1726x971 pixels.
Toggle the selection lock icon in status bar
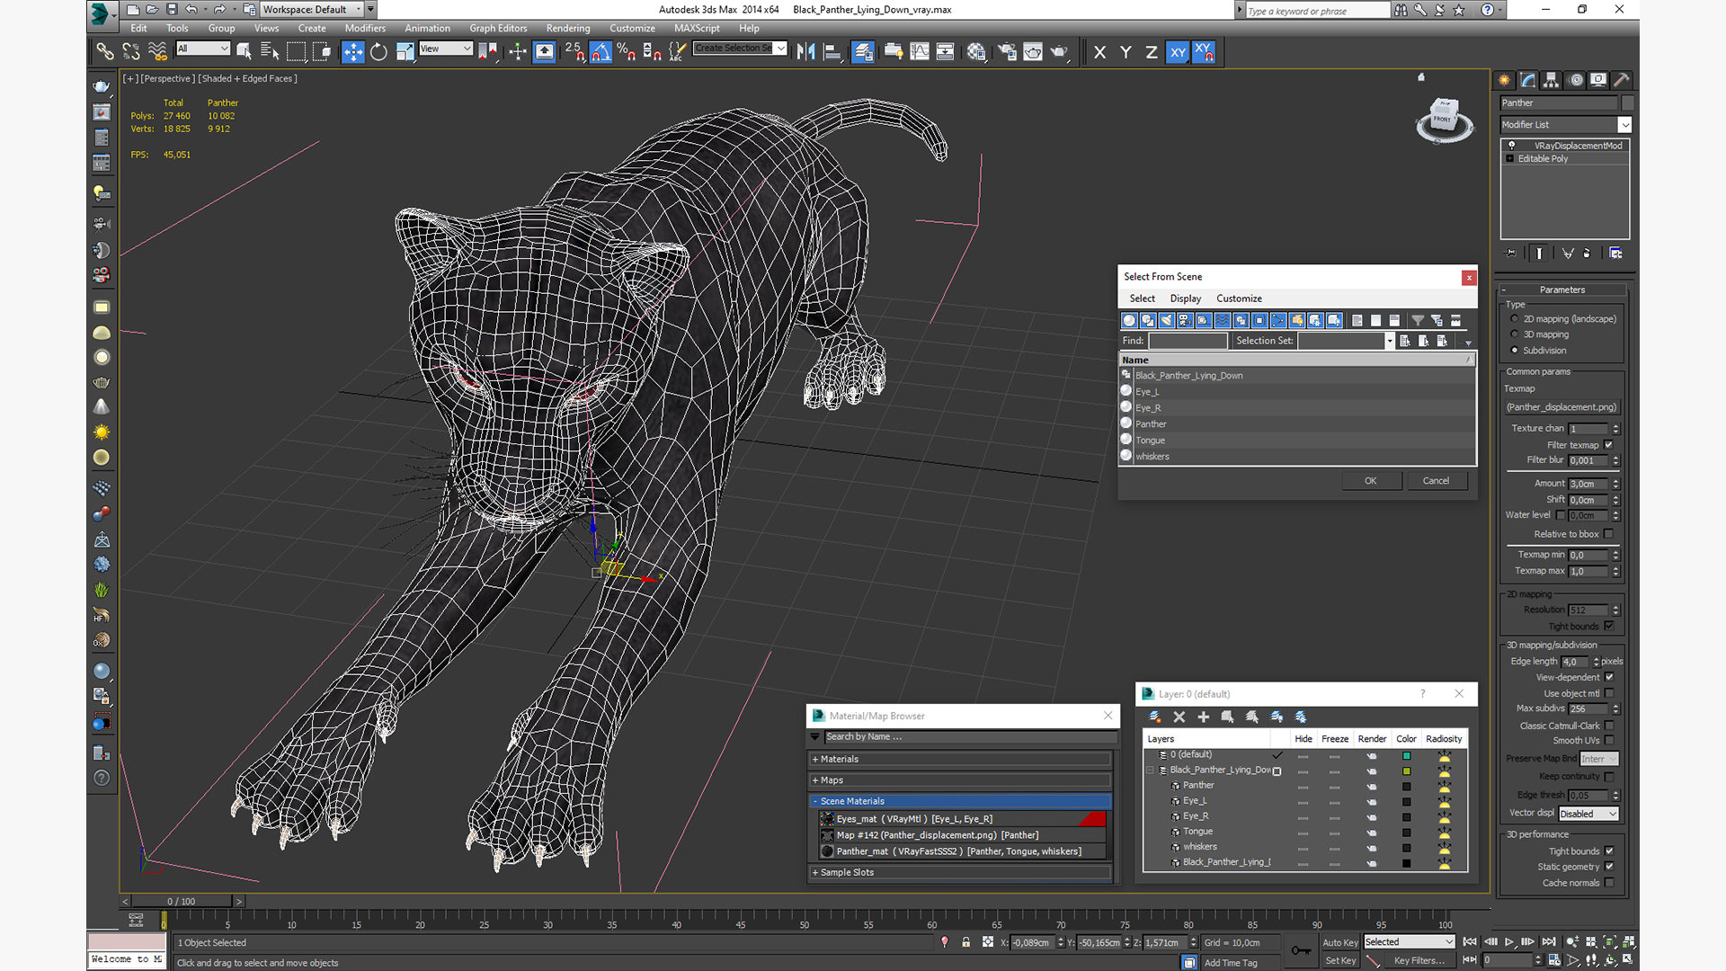(966, 942)
